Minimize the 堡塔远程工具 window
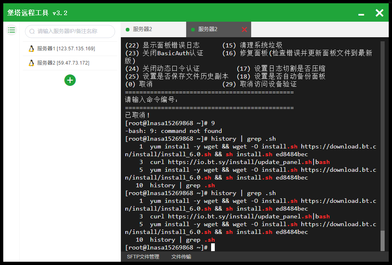Viewport: 392px width, 265px height. point(361,14)
